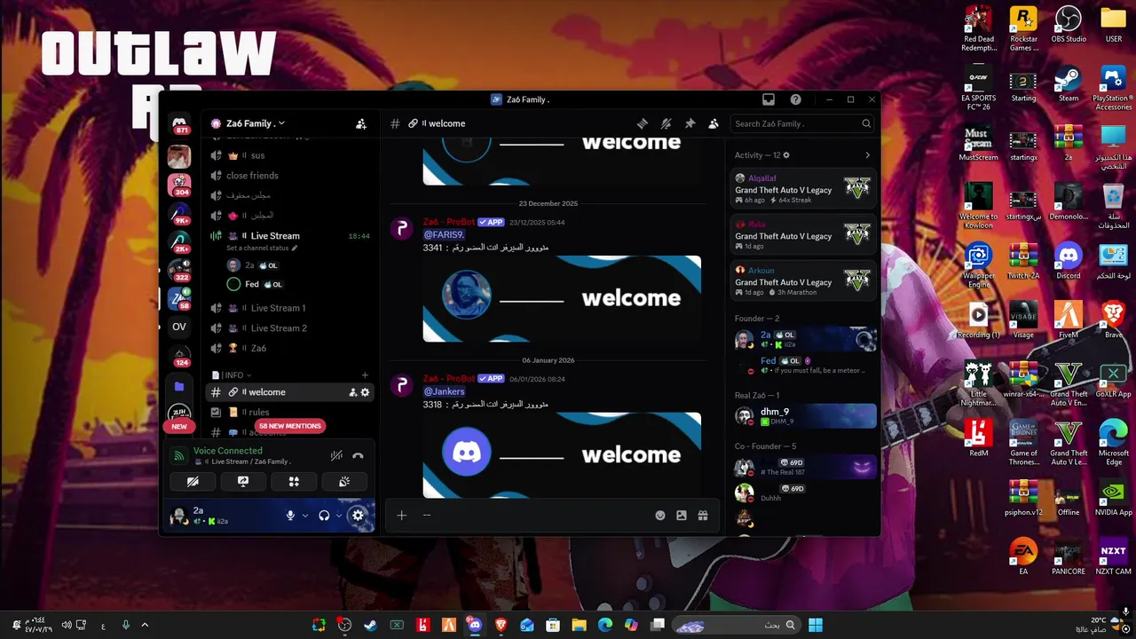Open File Explorer from taskbar
The height and width of the screenshot is (639, 1136).
tap(579, 625)
